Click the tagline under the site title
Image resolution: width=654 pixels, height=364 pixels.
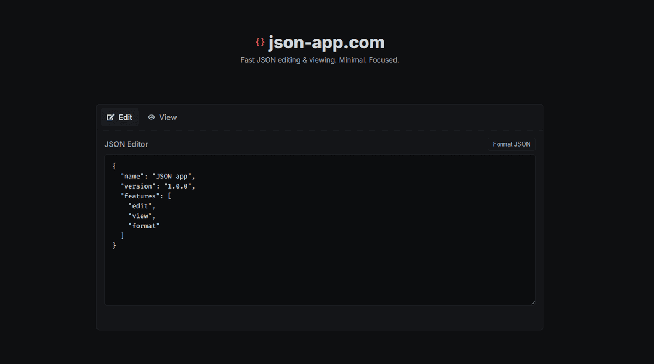[320, 60]
